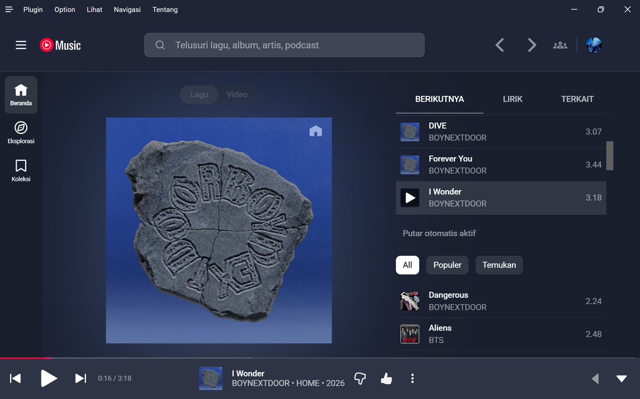This screenshot has width=640, height=399.
Task: Navigate back with left arrow
Action: click(x=500, y=45)
